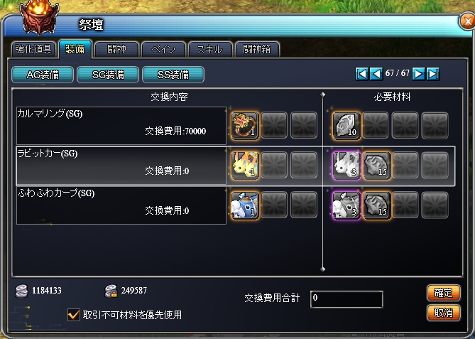Screen dimensions: 475x339
Task: Select the カルマリング(SG) exchange row
Action: pos(121,126)
